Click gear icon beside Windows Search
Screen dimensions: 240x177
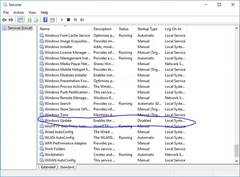[41, 103]
